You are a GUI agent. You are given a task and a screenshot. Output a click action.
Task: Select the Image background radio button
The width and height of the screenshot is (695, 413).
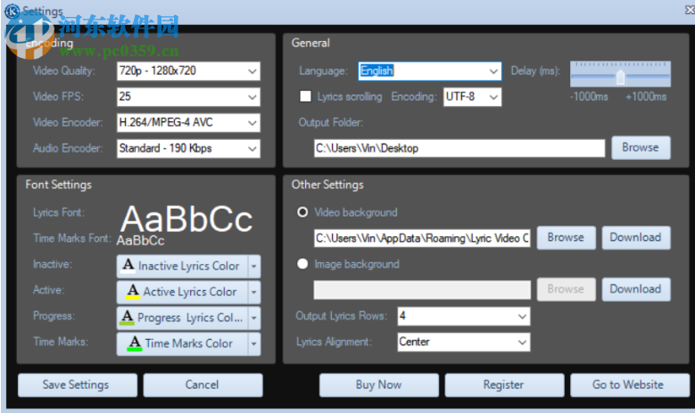[302, 264]
